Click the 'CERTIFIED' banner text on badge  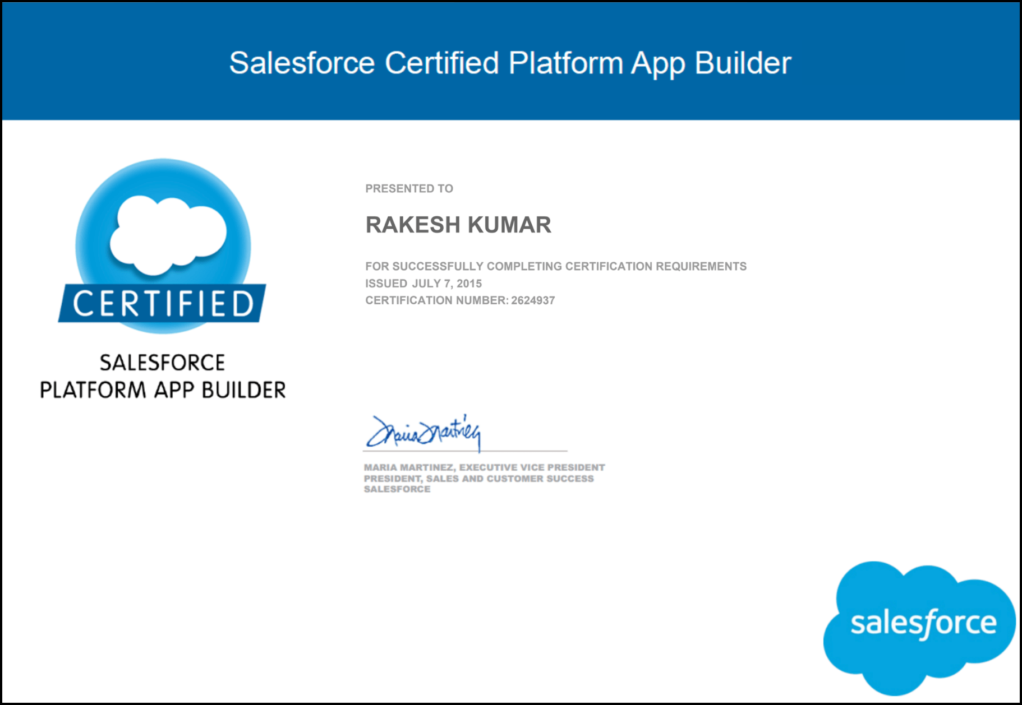pyautogui.click(x=163, y=304)
